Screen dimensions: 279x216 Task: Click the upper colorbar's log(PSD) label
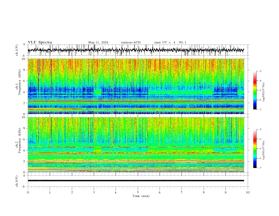(263, 92)
